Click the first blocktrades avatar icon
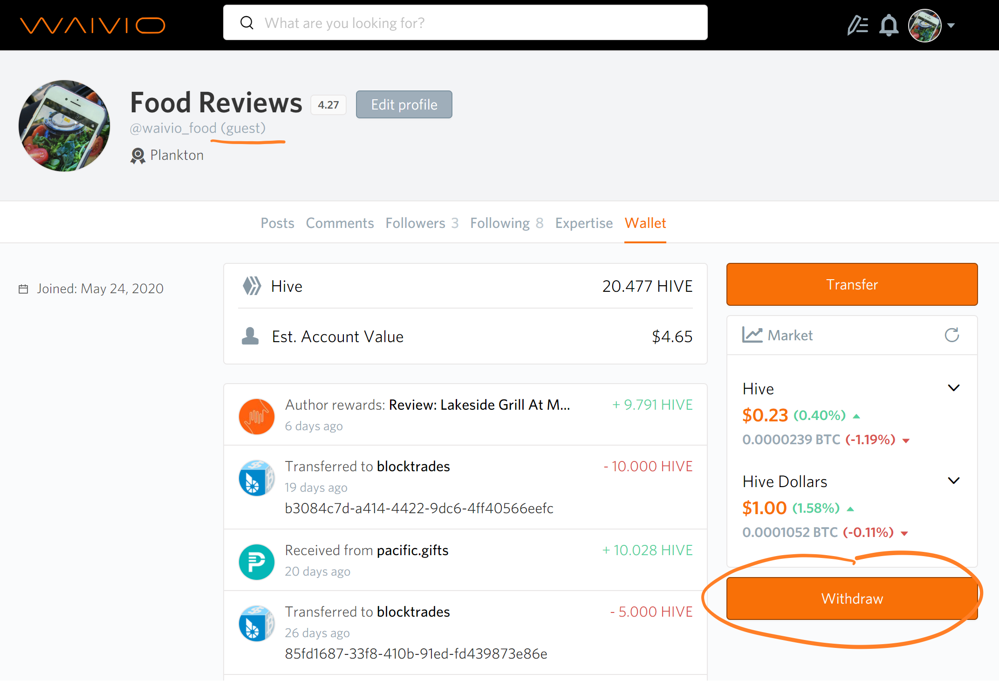This screenshot has width=999, height=681. coord(256,477)
